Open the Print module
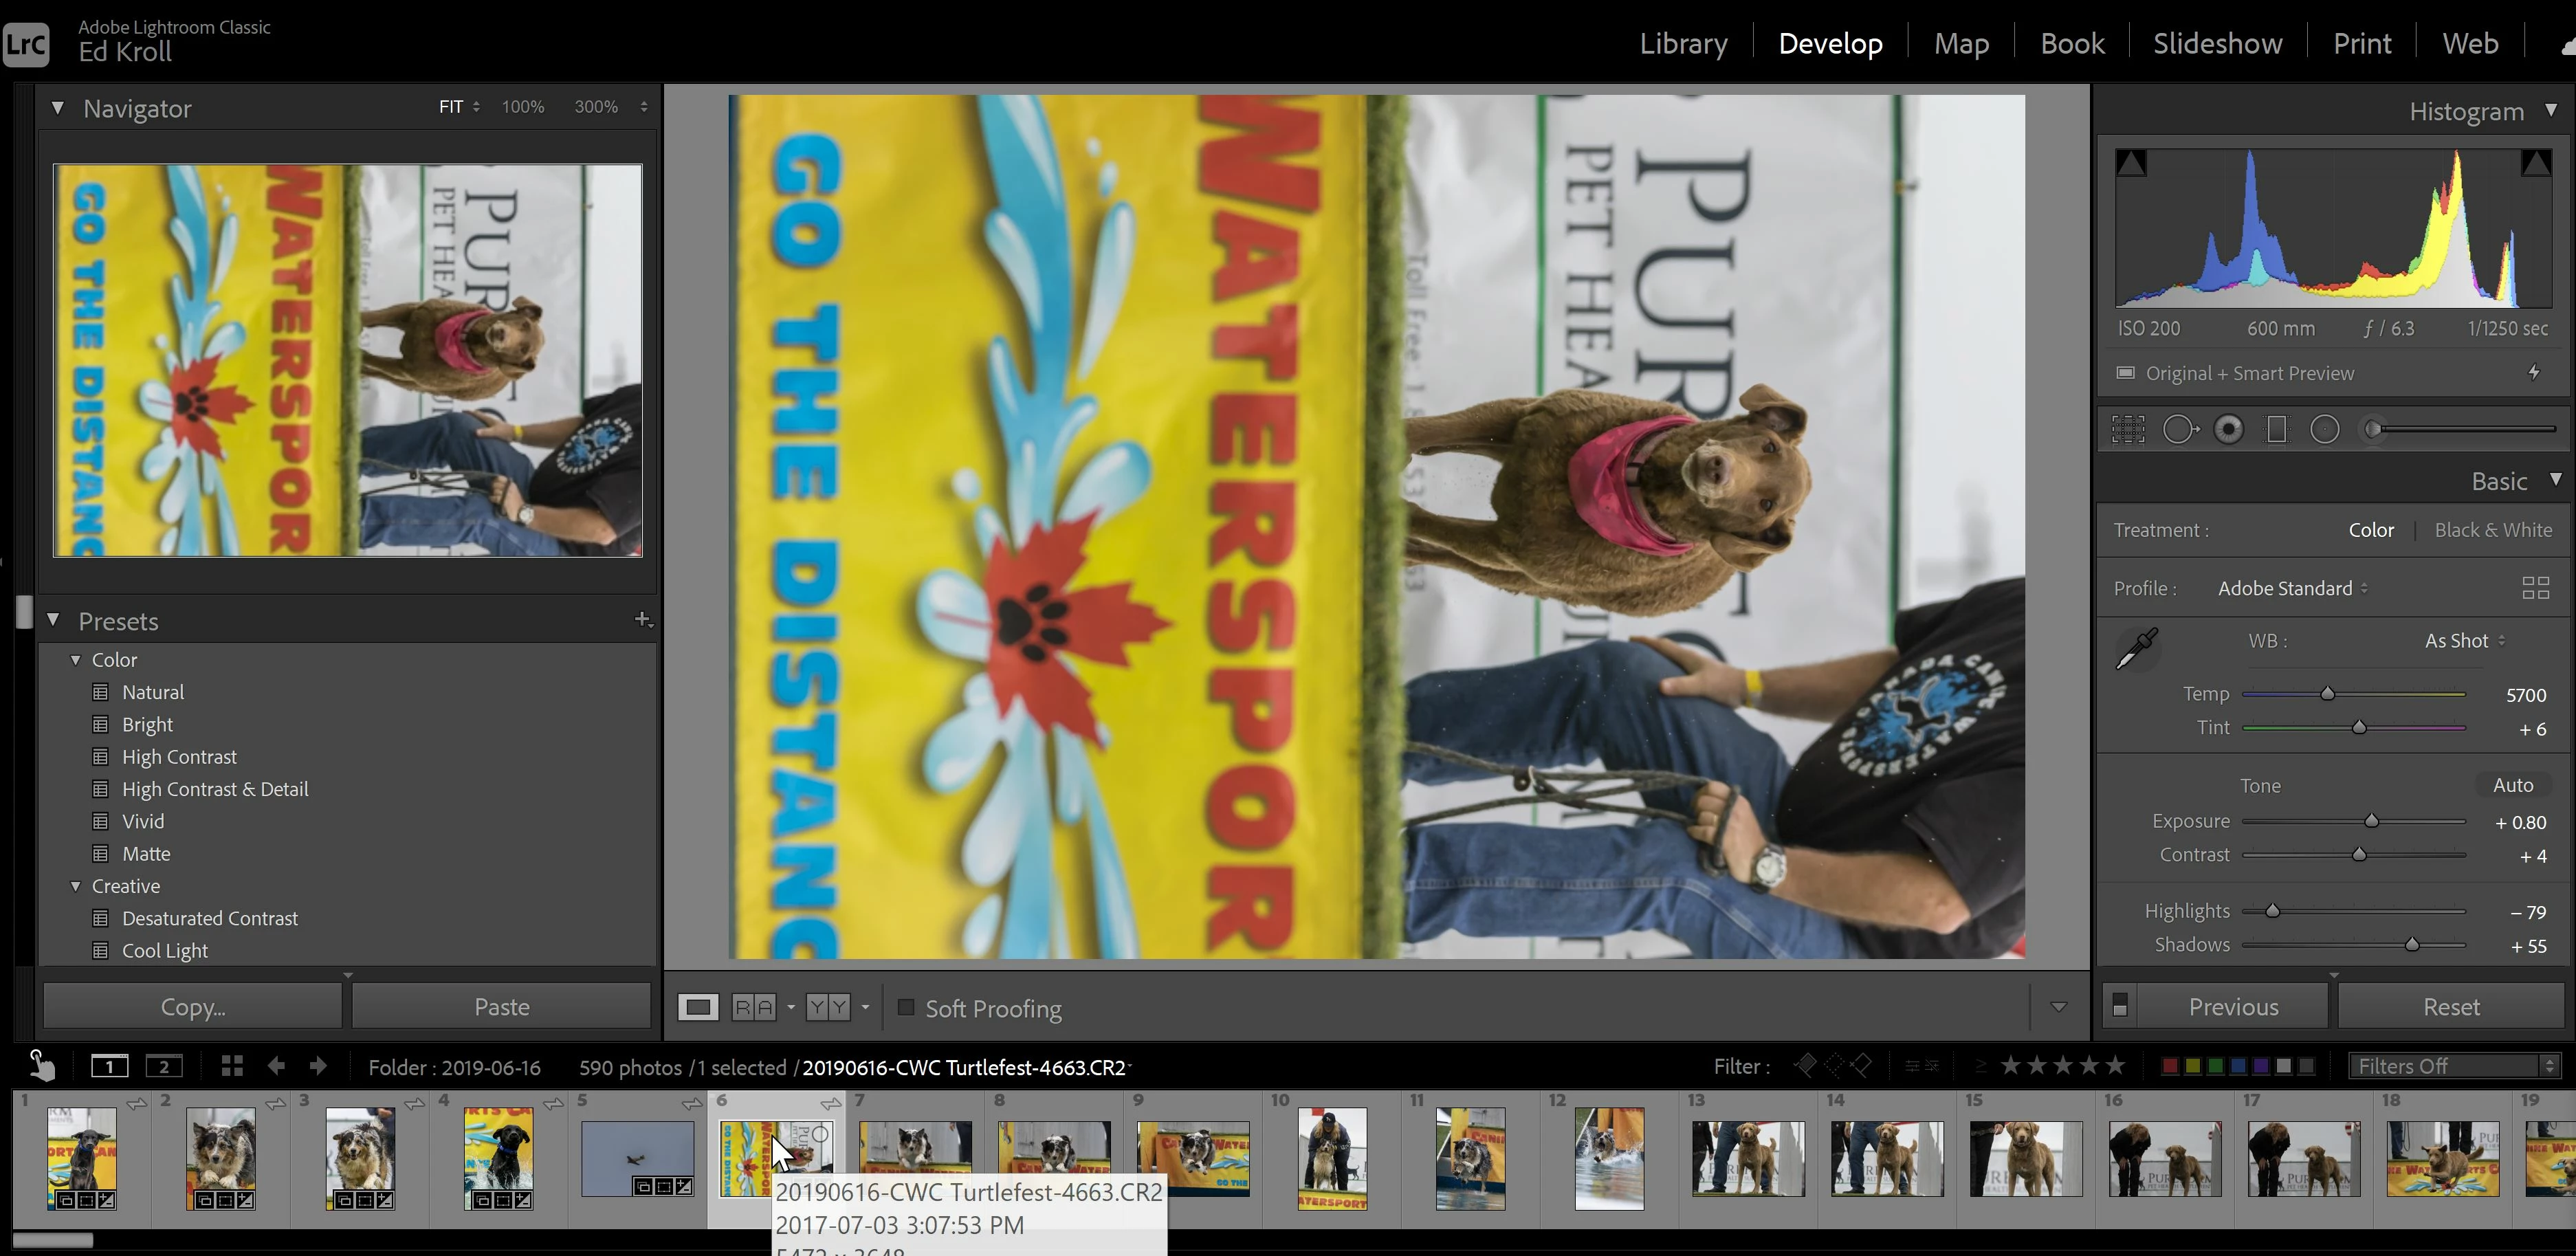Image resolution: width=2576 pixels, height=1256 pixels. 2361,43
